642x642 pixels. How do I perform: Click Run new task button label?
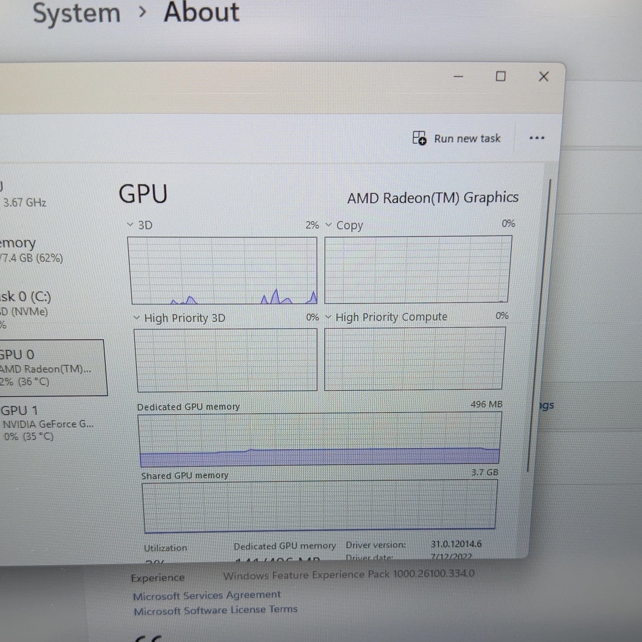click(467, 139)
